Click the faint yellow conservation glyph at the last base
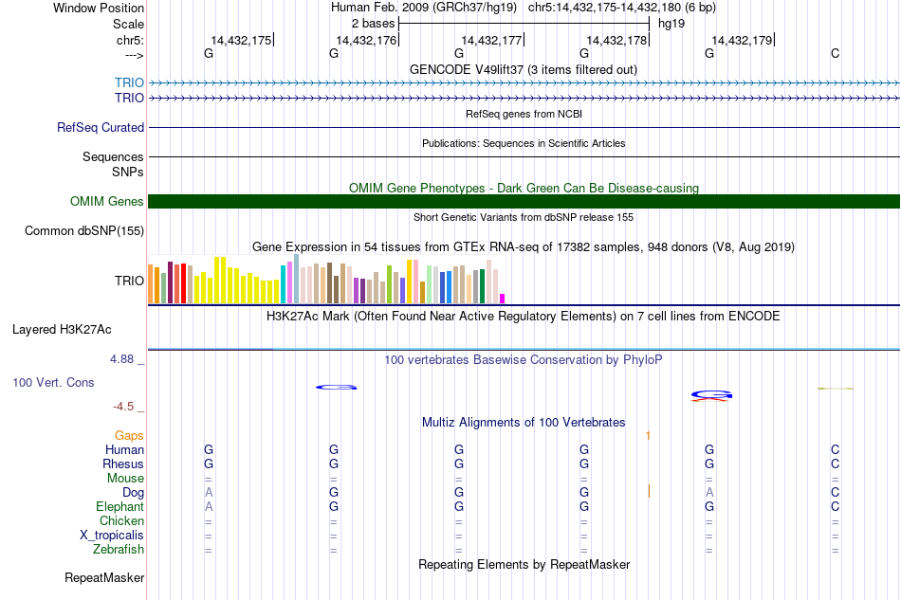 point(836,389)
